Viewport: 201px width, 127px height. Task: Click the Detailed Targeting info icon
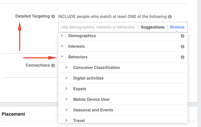[53, 17]
